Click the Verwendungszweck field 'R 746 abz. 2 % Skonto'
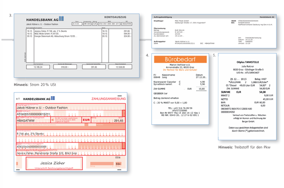 71,133
